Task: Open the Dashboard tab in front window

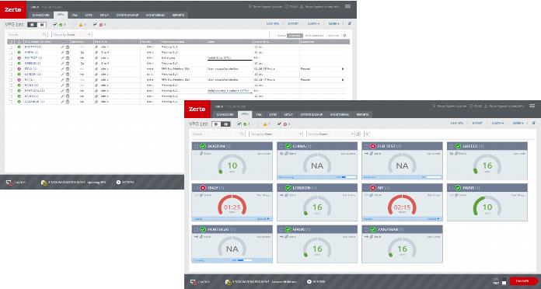Action: [x=225, y=114]
